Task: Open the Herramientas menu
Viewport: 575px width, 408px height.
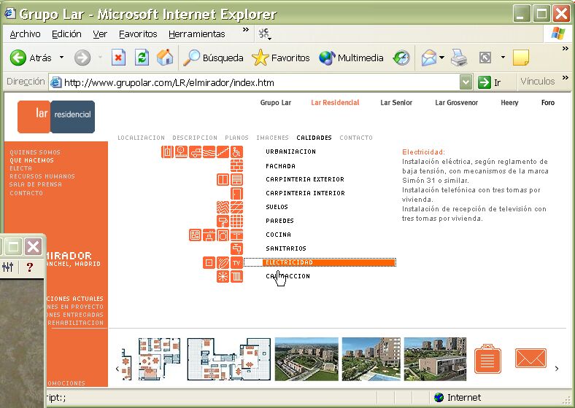Action: coord(196,34)
